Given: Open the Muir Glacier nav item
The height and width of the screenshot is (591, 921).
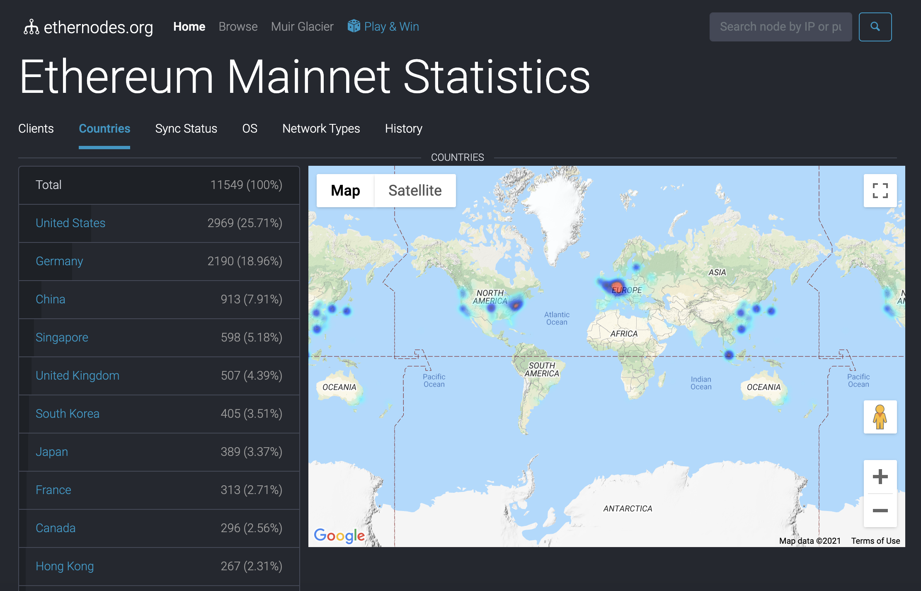Looking at the screenshot, I should coord(302,27).
